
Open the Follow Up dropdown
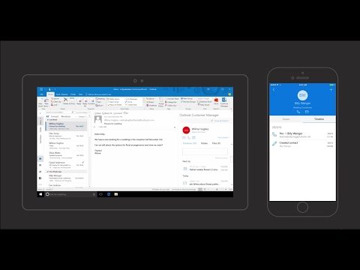(171, 106)
